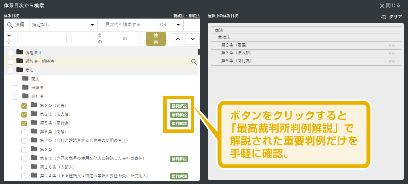Viewport: 408px width, 184px height.
Task: Click the magnifier icon on 親族法・相続法 row
Action: click(x=194, y=62)
